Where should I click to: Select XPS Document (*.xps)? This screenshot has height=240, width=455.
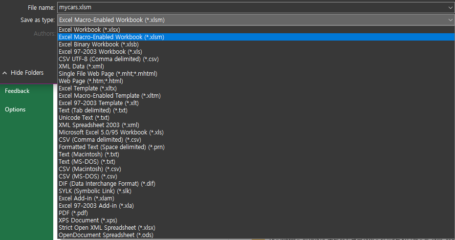coord(256,220)
